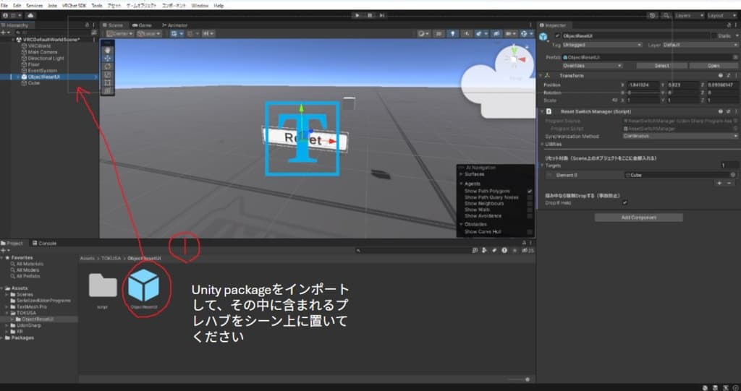Screen dimensions: 741x391
Task: Open the Layout dropdown in top toolbar
Action: coord(721,16)
